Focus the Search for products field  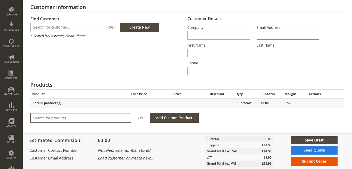[81, 118]
